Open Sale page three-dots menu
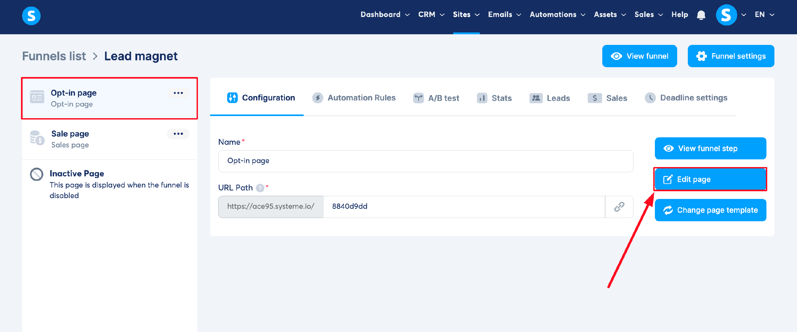 click(x=178, y=134)
